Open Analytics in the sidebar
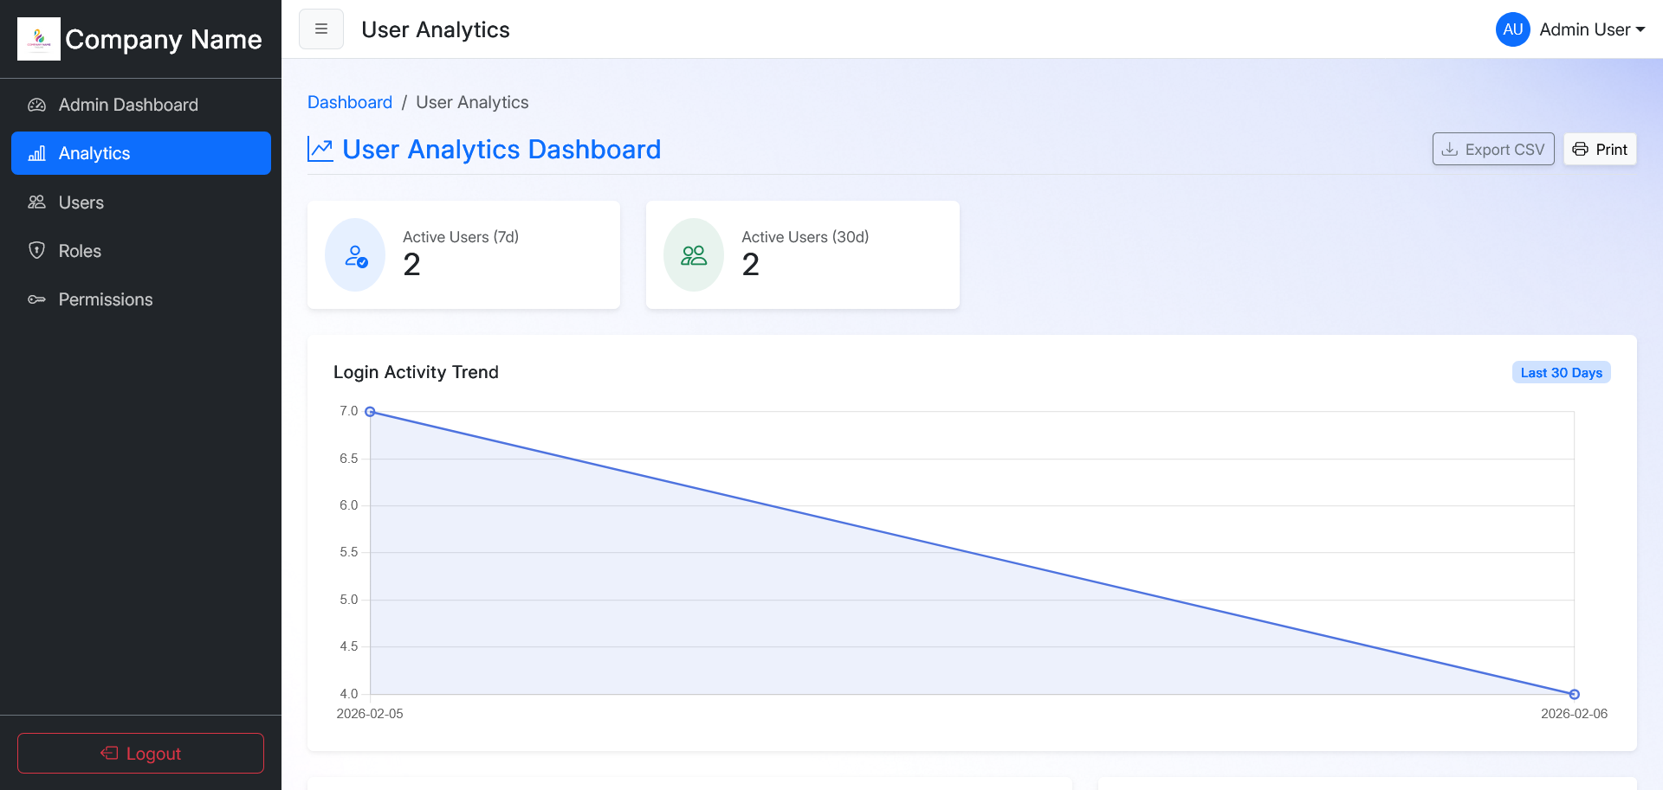The image size is (1663, 790). tap(140, 153)
